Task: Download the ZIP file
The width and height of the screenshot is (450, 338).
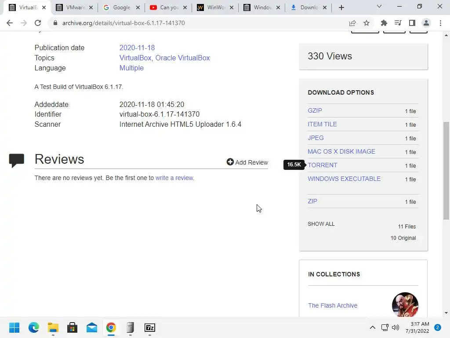Action: click(x=312, y=201)
